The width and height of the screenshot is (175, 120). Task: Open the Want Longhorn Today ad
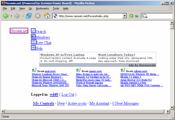click(x=116, y=55)
